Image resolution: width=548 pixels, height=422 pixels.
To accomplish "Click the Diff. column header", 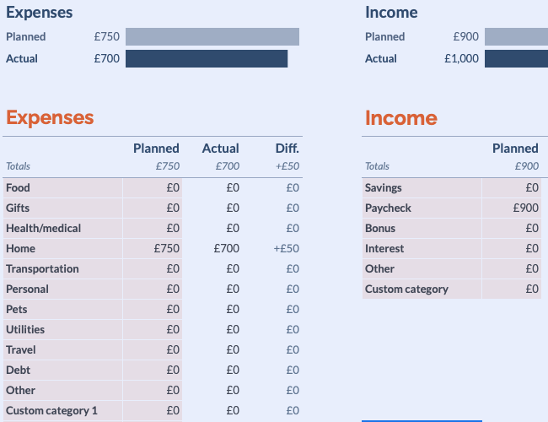I will (287, 149).
